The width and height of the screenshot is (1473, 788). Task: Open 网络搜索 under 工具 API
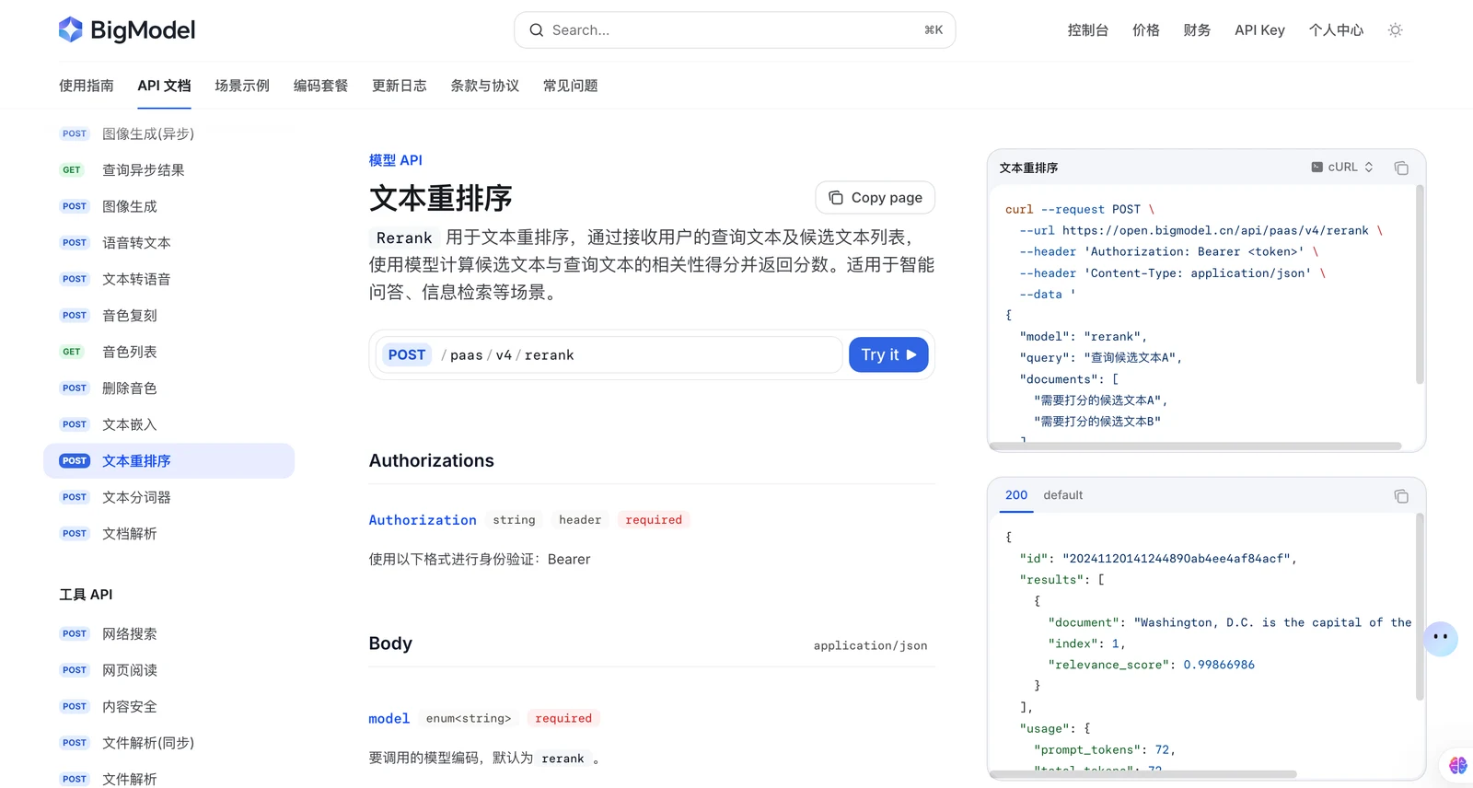coord(168,634)
